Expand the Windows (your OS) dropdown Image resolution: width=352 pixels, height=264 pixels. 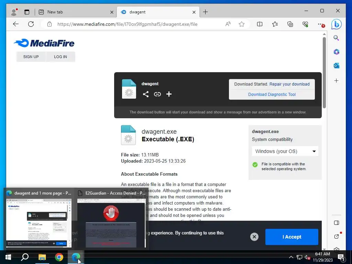pos(285,151)
